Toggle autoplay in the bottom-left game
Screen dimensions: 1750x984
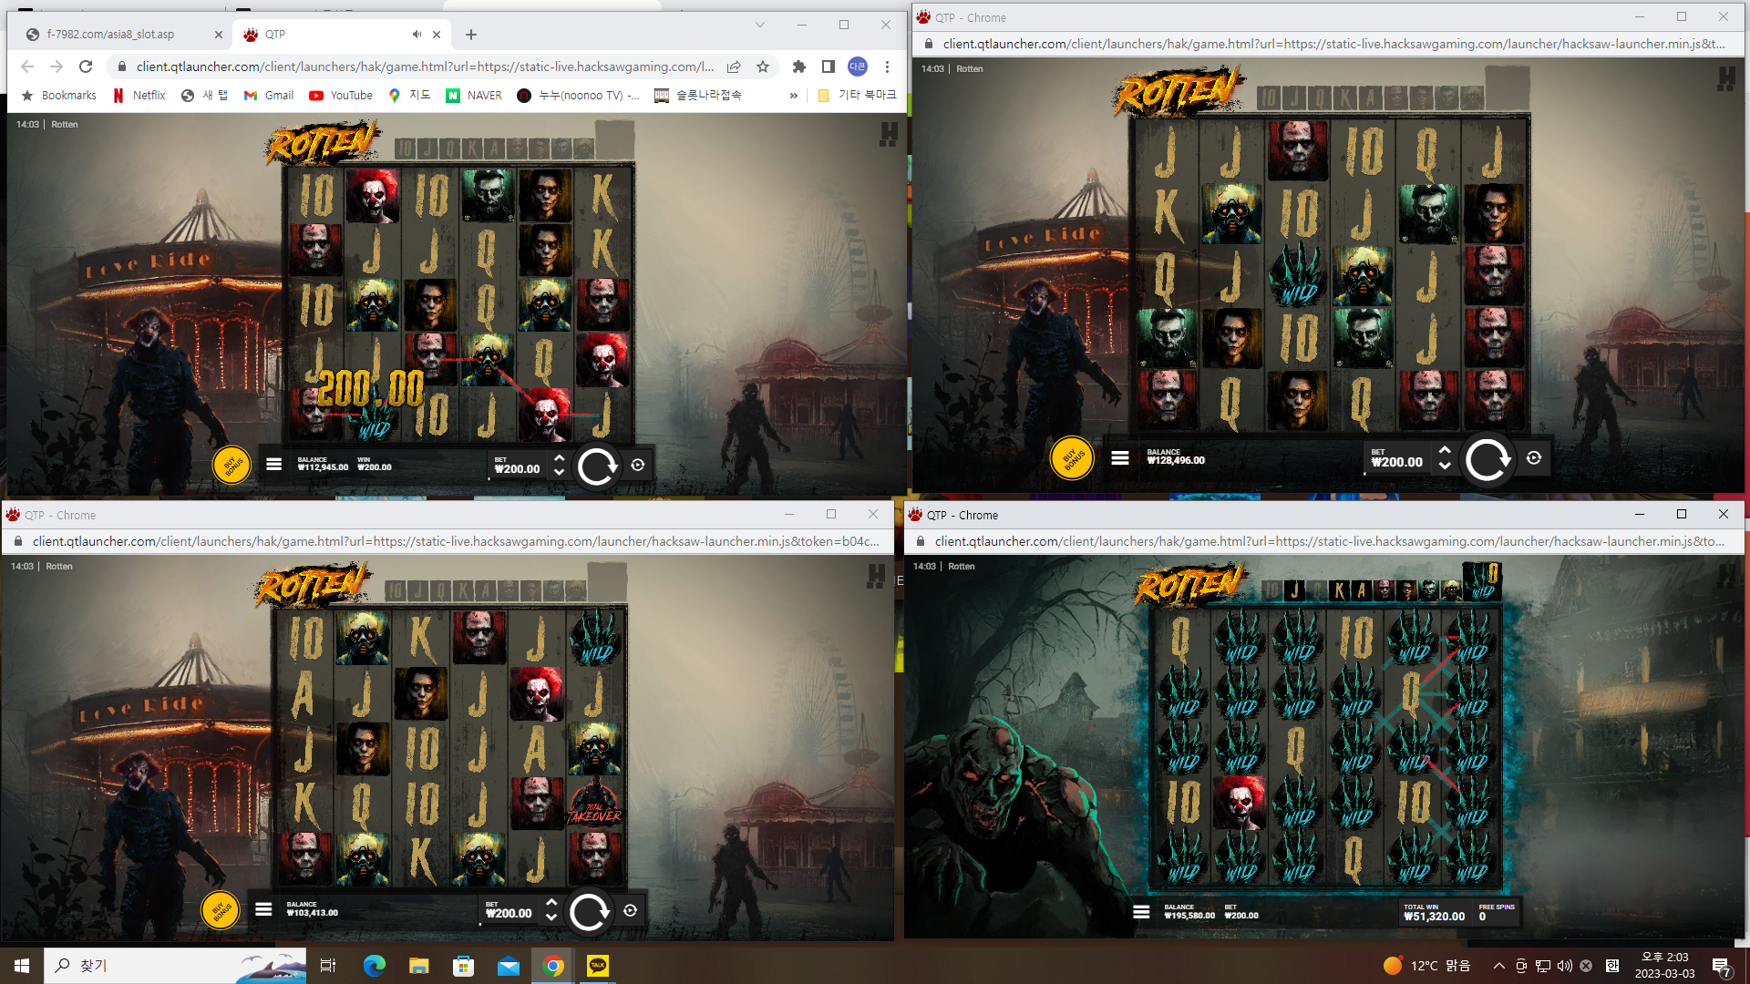(x=630, y=910)
